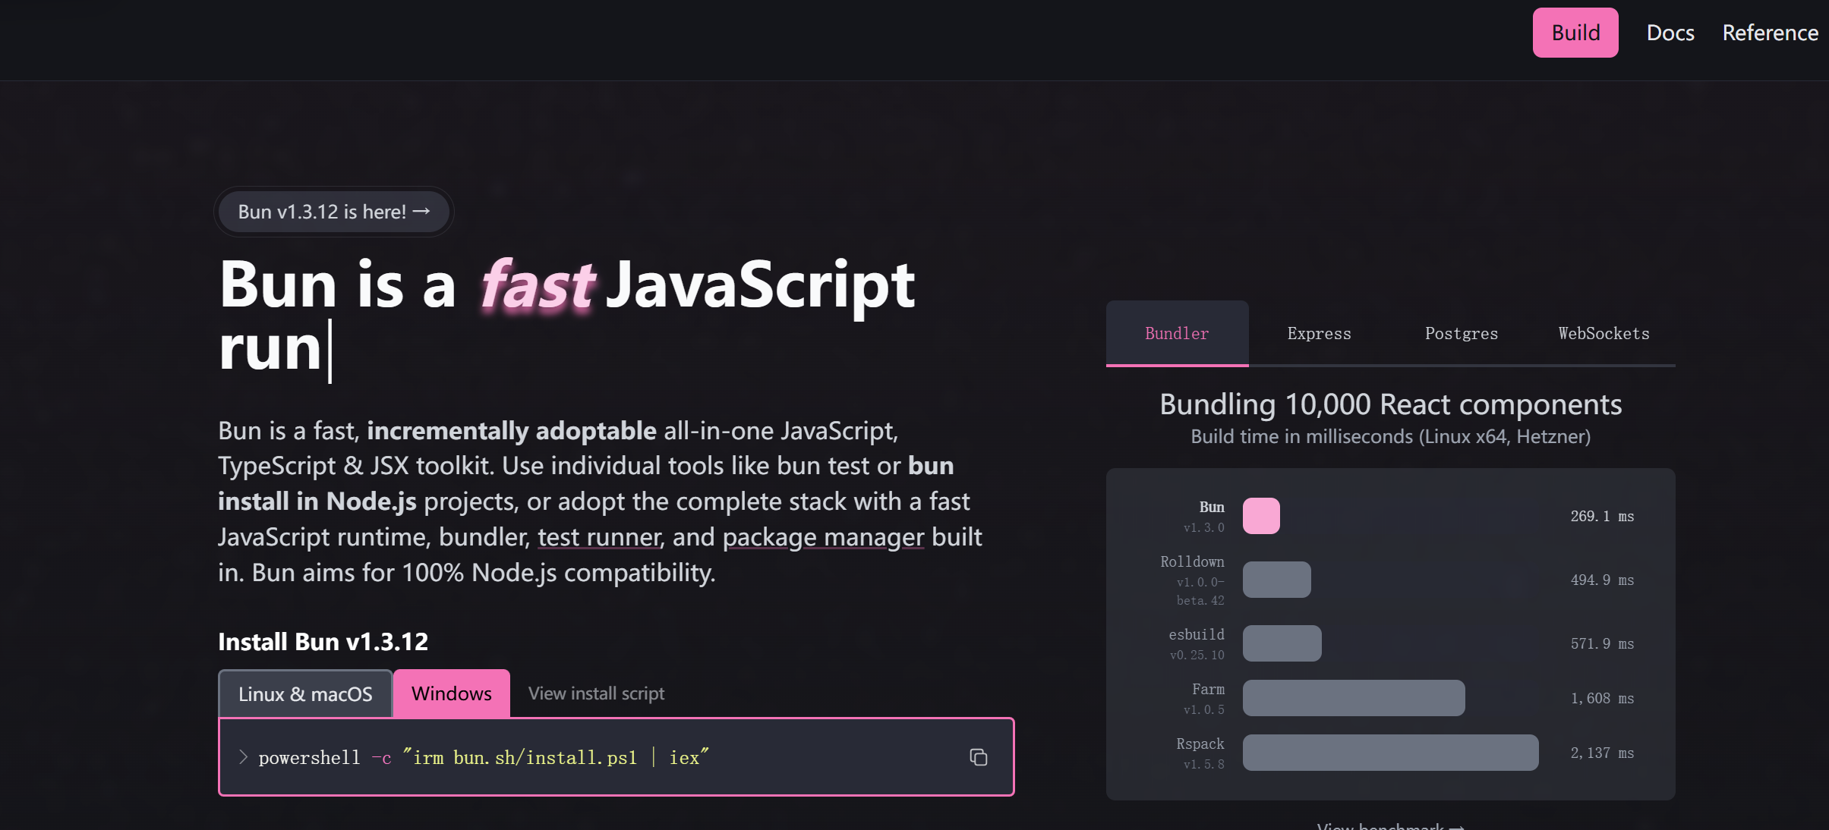The width and height of the screenshot is (1829, 830).
Task: Open the Reference navigation item
Action: tap(1769, 33)
